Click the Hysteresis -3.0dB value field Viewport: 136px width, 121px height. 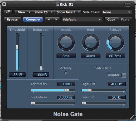(66, 84)
